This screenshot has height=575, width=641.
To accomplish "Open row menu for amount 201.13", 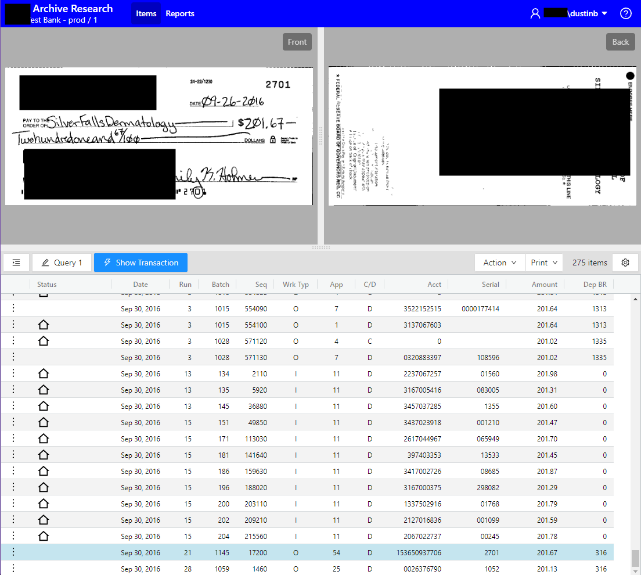I will tap(13, 569).
